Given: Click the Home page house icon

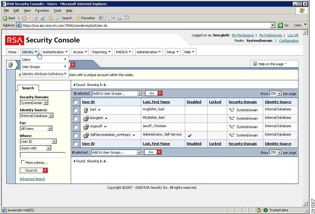Looking at the screenshot, I should 50,18.
